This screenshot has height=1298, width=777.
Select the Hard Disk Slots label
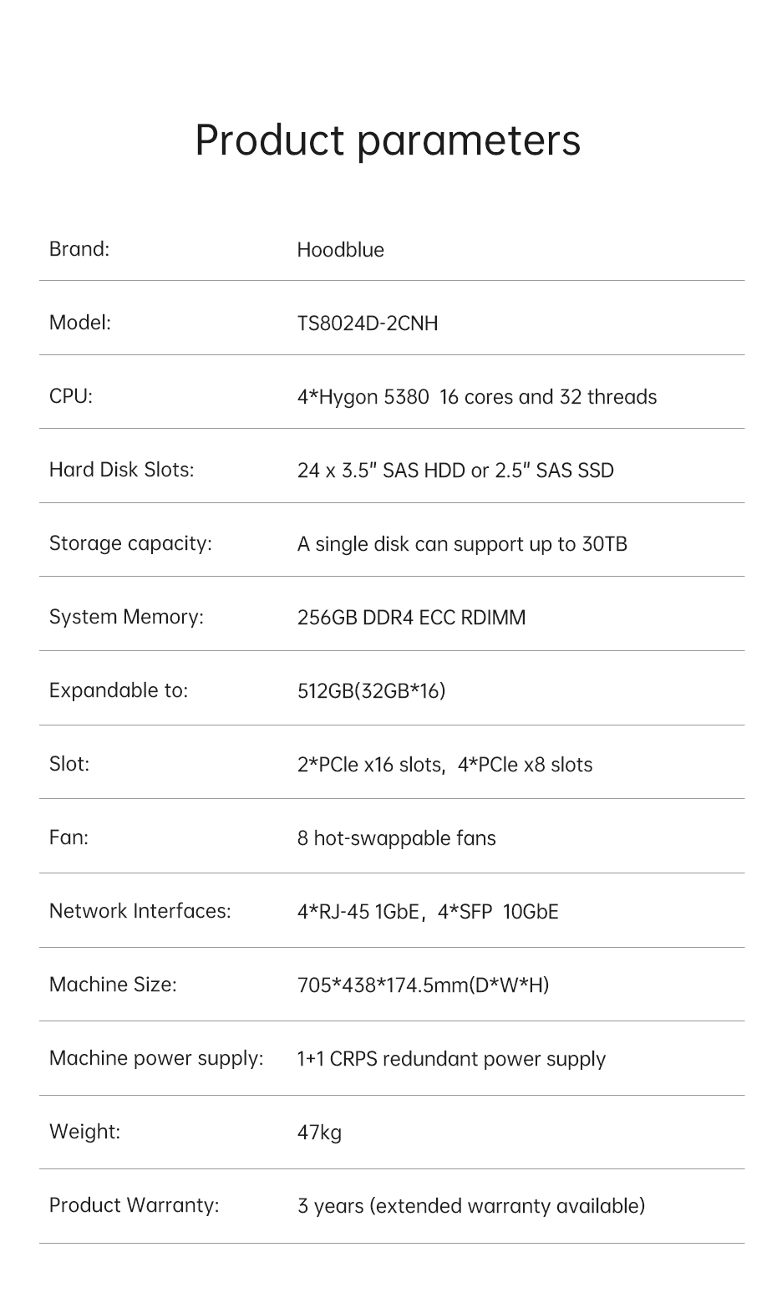[121, 470]
